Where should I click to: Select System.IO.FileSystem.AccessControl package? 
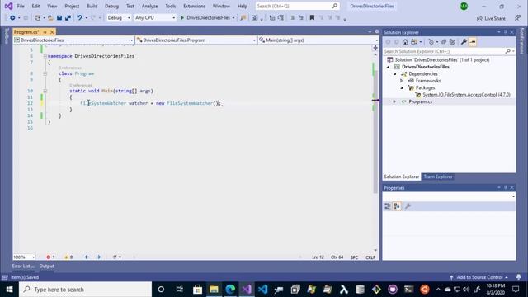tap(466, 95)
